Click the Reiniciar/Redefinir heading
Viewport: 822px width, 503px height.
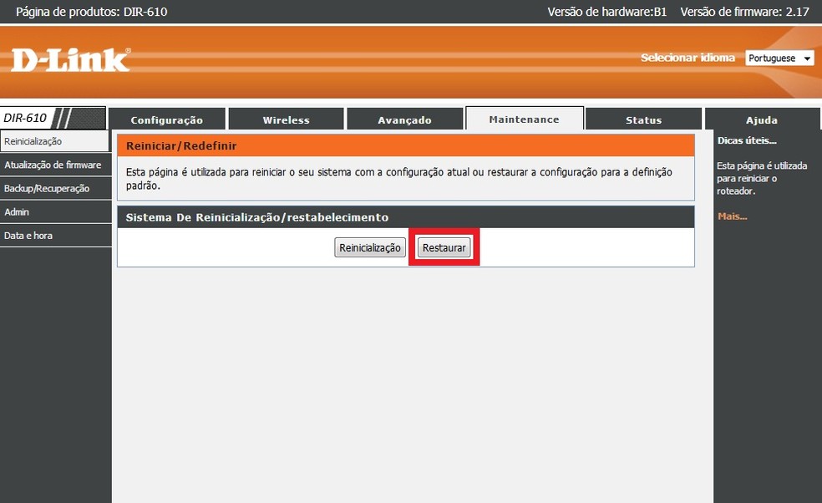tap(181, 146)
